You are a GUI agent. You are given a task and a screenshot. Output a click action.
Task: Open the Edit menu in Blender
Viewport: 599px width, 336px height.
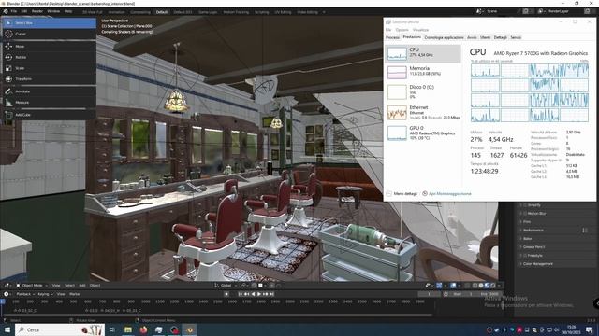point(24,12)
